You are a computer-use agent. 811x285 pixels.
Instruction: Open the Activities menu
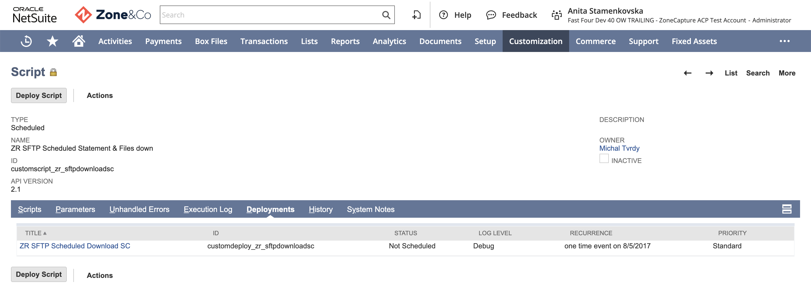coord(115,41)
